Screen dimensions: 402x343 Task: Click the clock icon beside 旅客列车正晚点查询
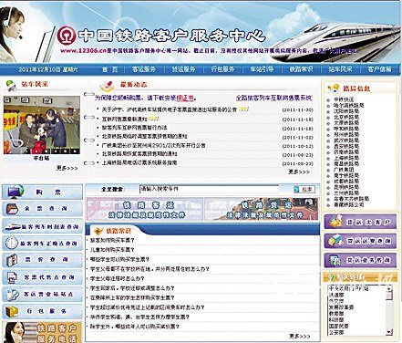point(12,244)
